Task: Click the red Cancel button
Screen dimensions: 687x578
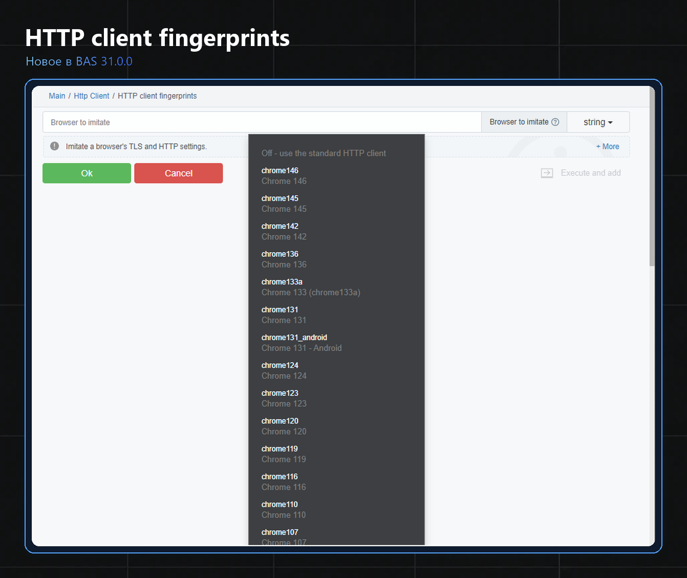Action: 178,173
